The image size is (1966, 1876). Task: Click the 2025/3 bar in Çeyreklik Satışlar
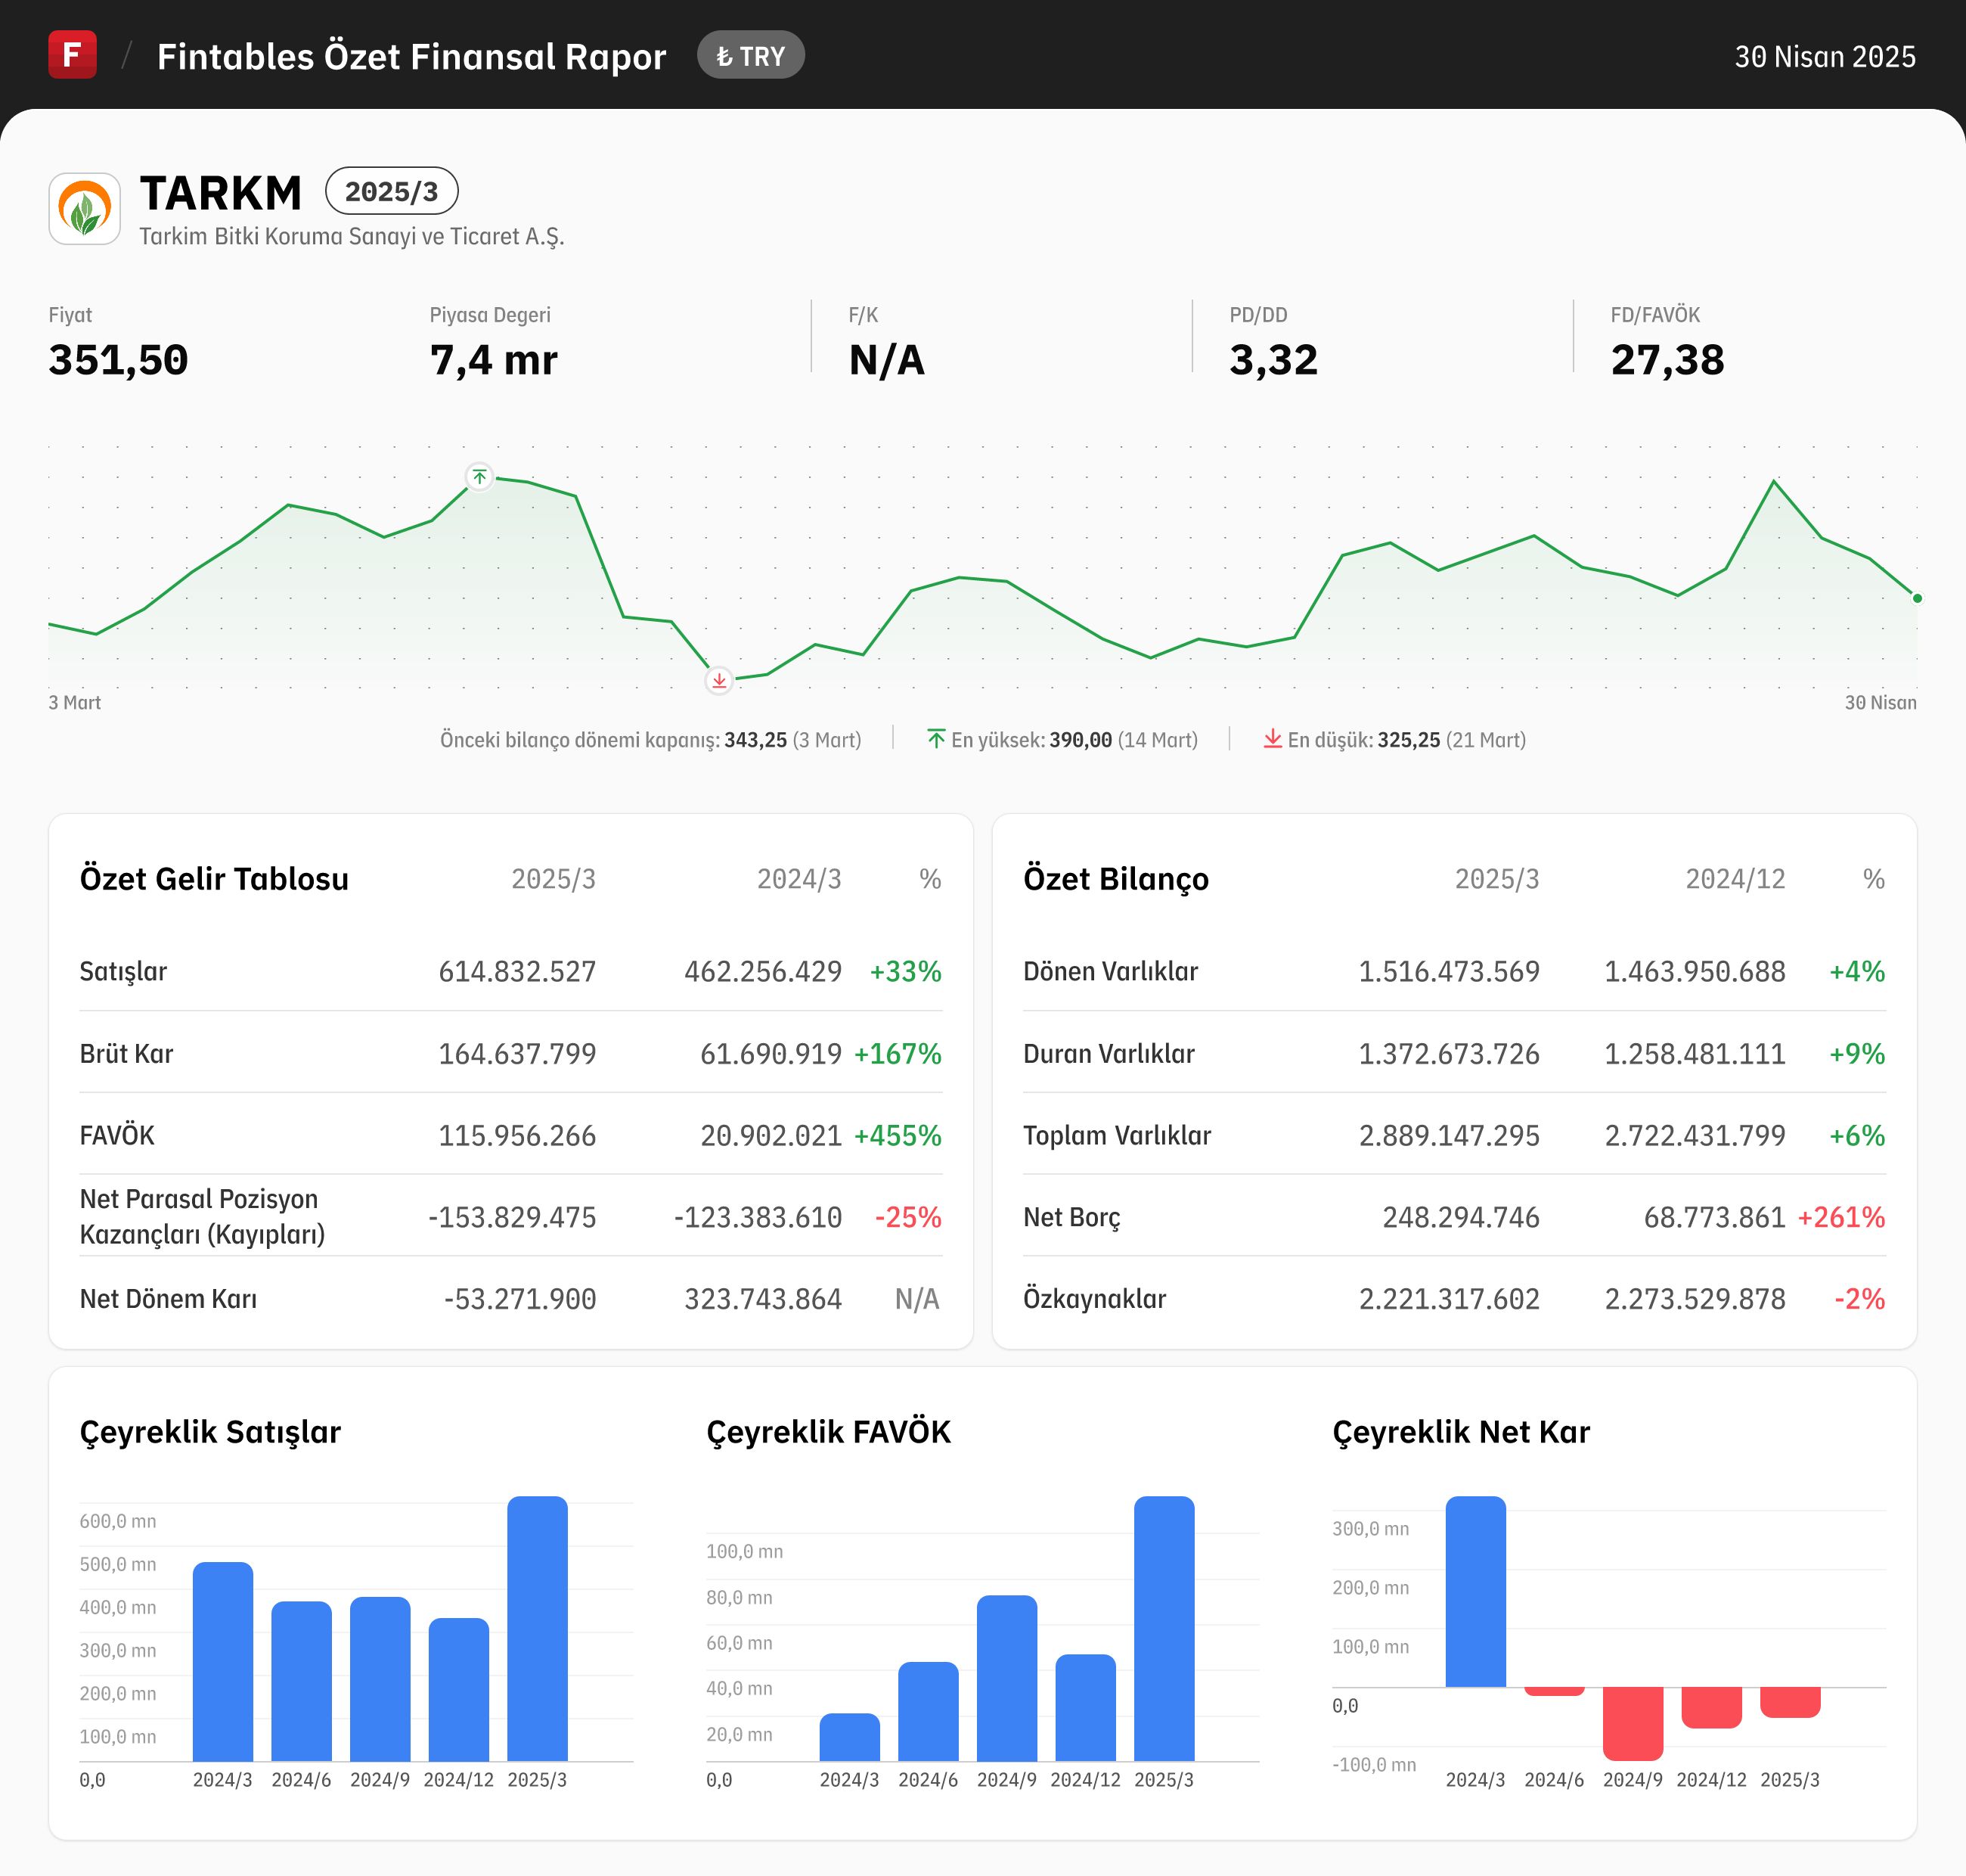point(537,1628)
